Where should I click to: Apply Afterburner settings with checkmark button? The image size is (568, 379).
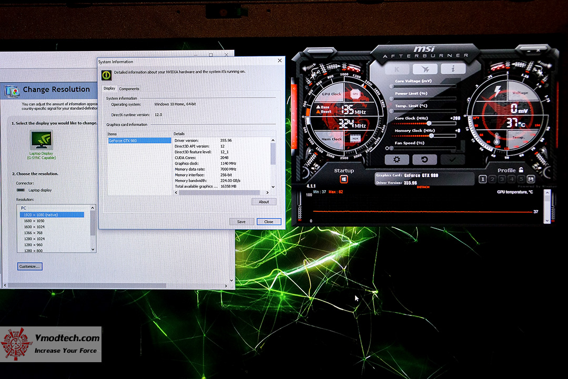coord(453,160)
